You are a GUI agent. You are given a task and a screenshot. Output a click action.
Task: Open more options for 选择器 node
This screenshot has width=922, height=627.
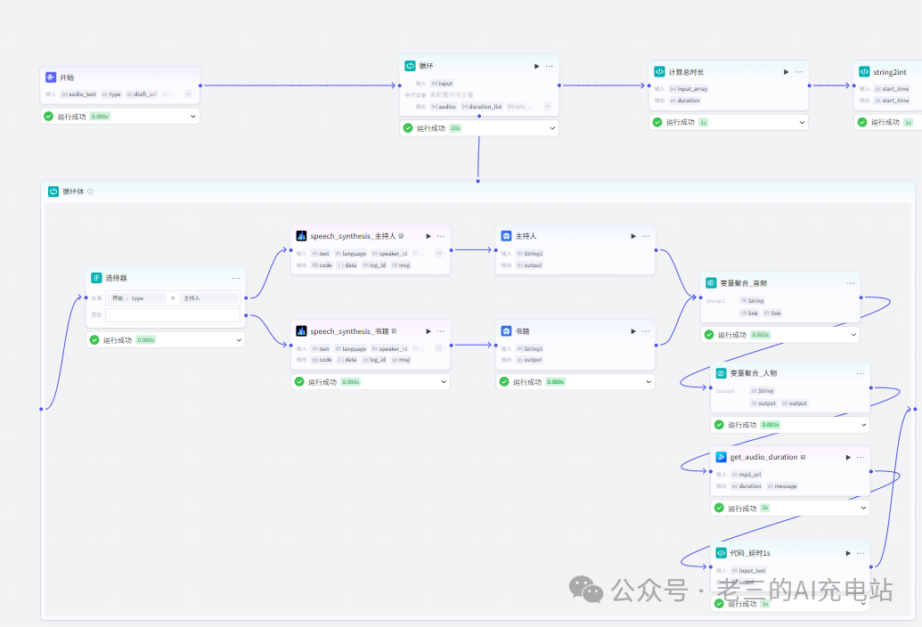pos(236,278)
